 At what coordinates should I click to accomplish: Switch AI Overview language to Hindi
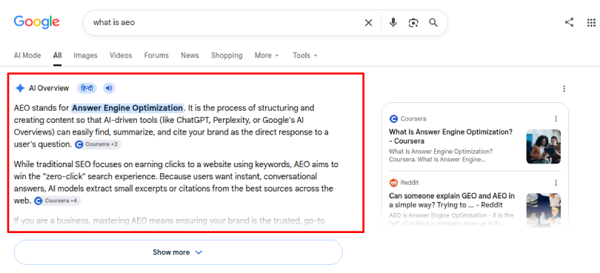[87, 88]
